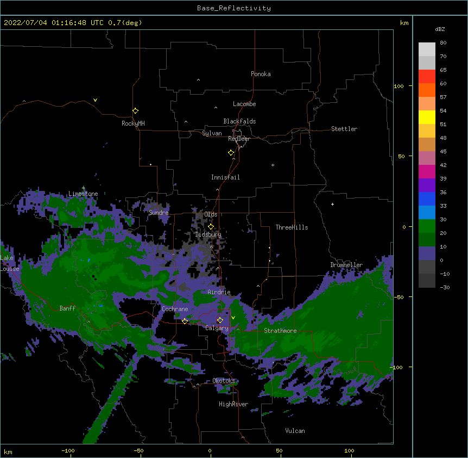This screenshot has height=458, width=468.
Task: Click the Cochrane city label
Action: click(175, 309)
